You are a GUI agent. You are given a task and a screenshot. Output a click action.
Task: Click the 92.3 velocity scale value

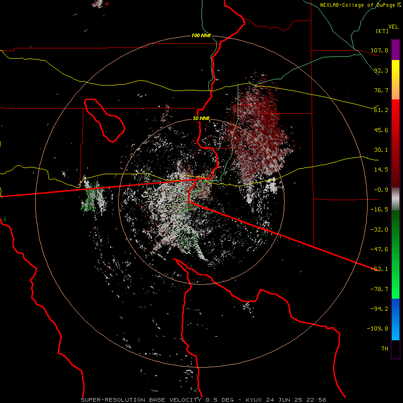click(x=381, y=70)
